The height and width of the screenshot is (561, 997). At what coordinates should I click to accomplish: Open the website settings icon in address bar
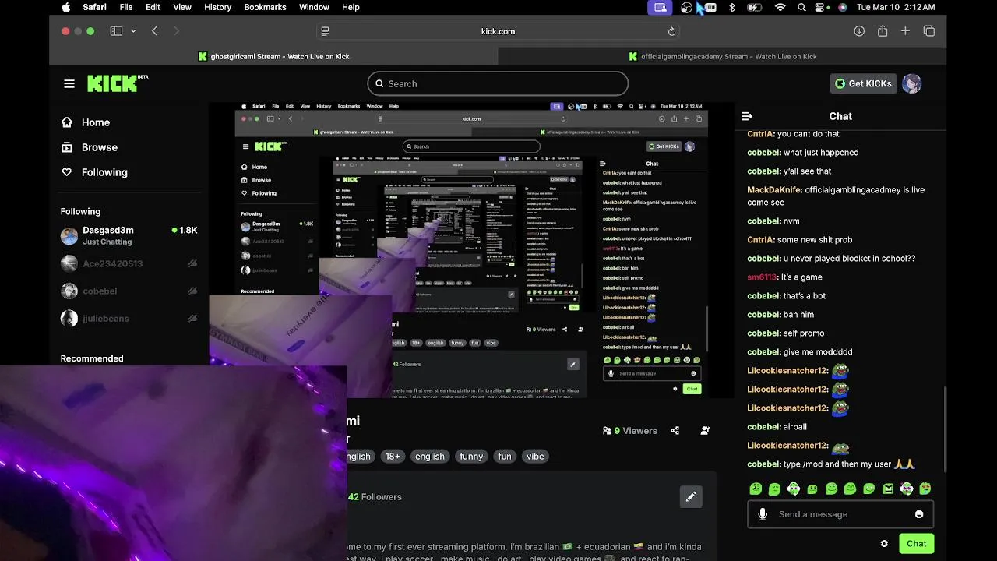[x=325, y=31]
